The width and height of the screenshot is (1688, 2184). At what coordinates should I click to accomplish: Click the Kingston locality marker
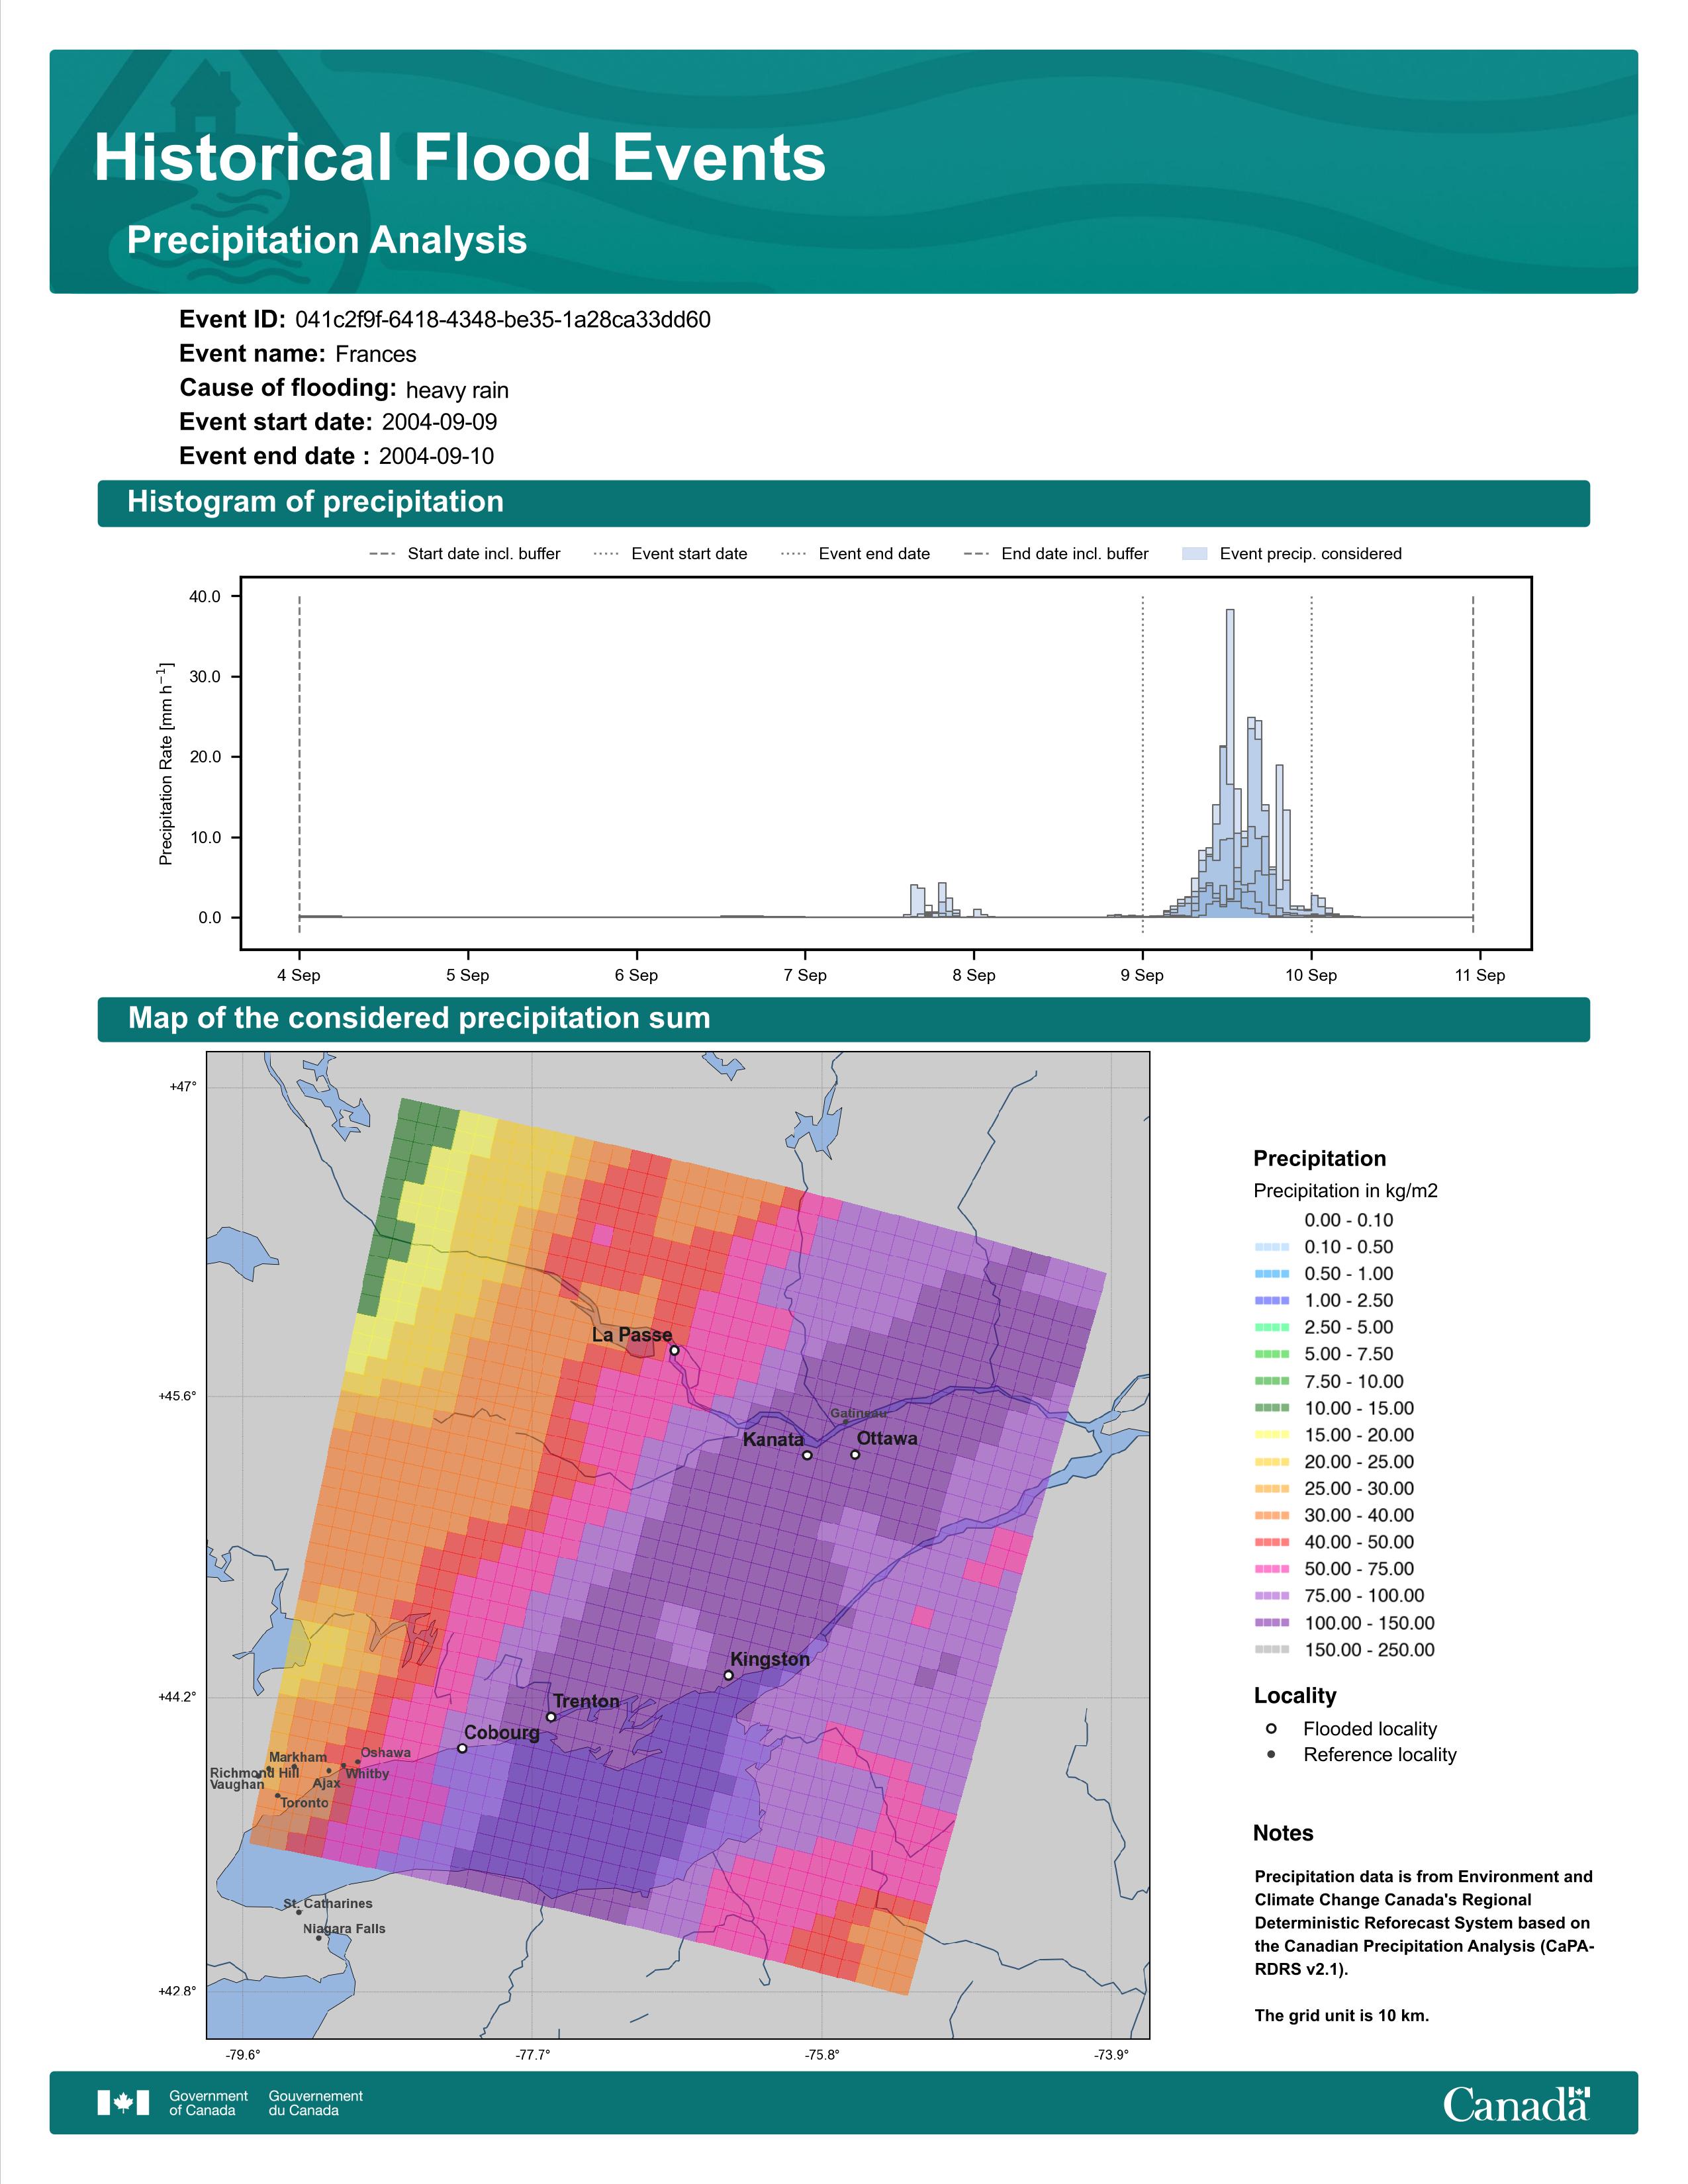728,1675
